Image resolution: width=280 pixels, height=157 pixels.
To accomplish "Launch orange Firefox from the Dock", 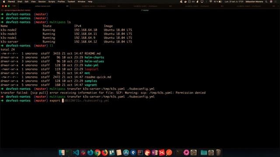I will pyautogui.click(x=105, y=153).
